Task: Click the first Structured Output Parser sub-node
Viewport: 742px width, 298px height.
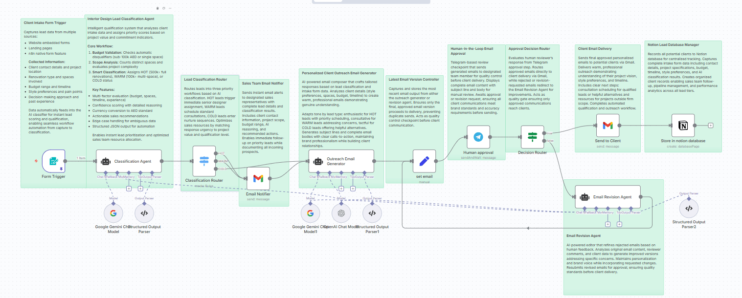Action: pyautogui.click(x=144, y=213)
